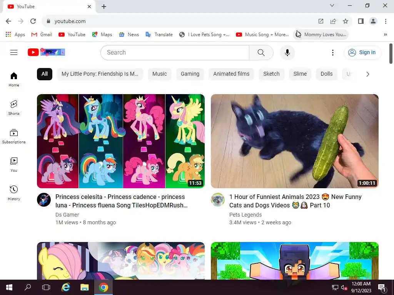
Task: Click the search magnifier button
Action: pyautogui.click(x=261, y=53)
